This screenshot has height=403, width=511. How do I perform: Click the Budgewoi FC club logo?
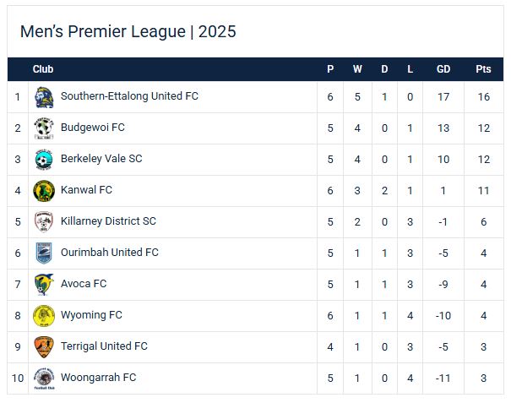44,128
